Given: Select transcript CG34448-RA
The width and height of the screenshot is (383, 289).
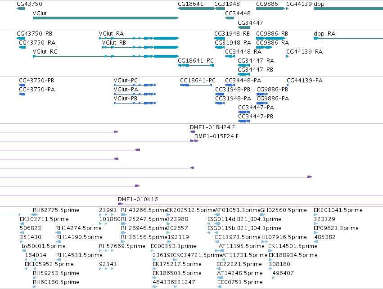Looking at the screenshot, I should pos(230,56).
